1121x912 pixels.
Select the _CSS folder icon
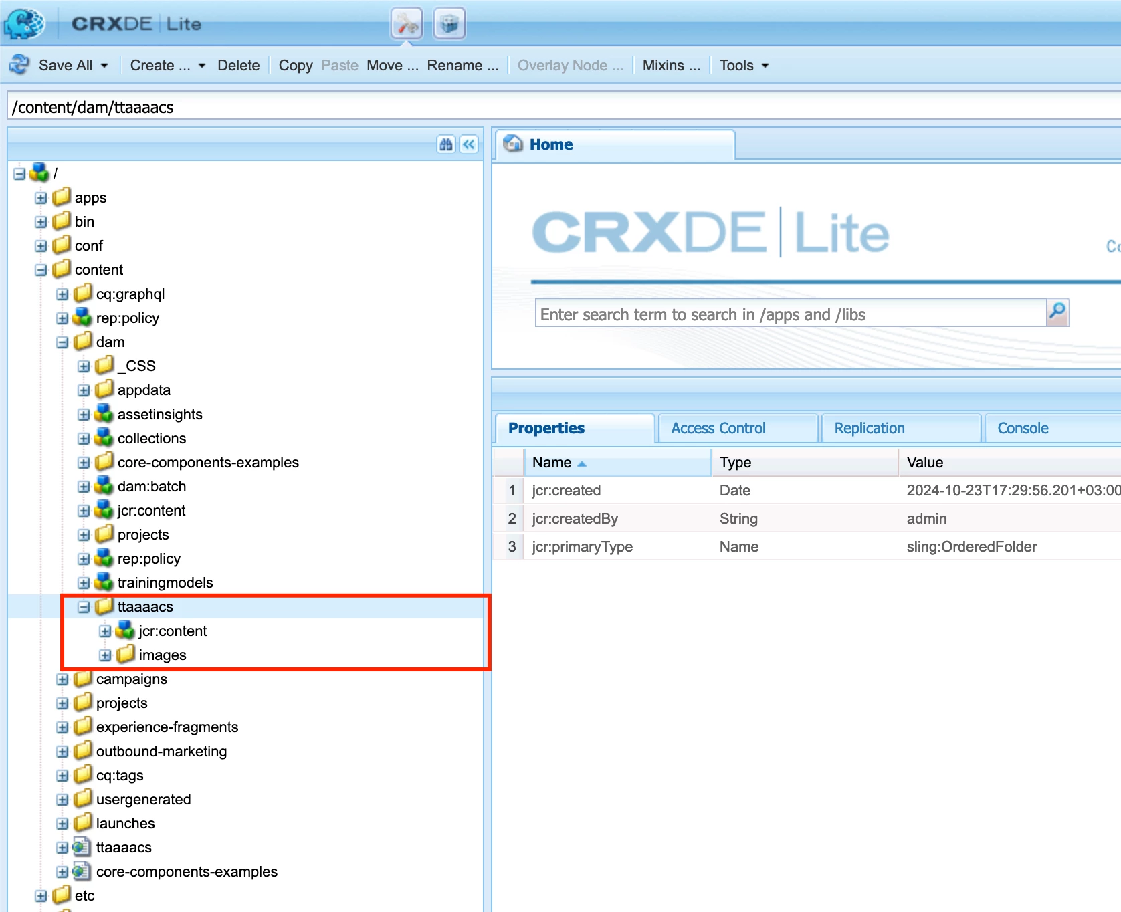coord(104,365)
